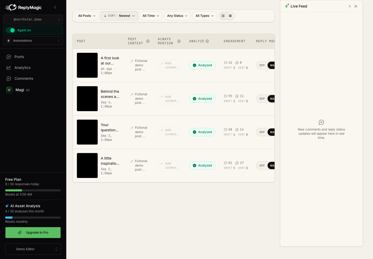
Task: Click comments icon on 'Behind the scenes' post
Action: pos(237,96)
